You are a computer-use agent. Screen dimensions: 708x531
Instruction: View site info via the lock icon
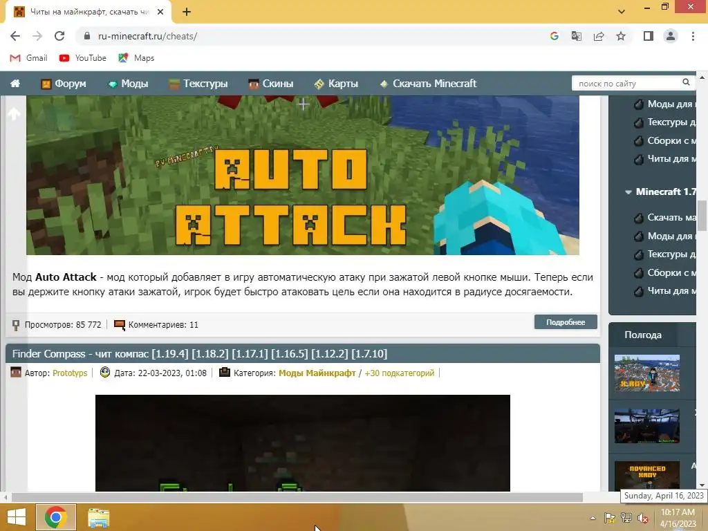pyautogui.click(x=87, y=36)
